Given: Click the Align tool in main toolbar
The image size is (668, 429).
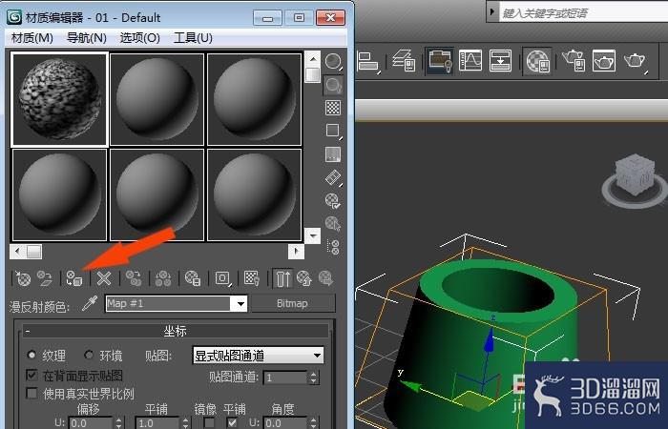Looking at the screenshot, I should point(369,61).
